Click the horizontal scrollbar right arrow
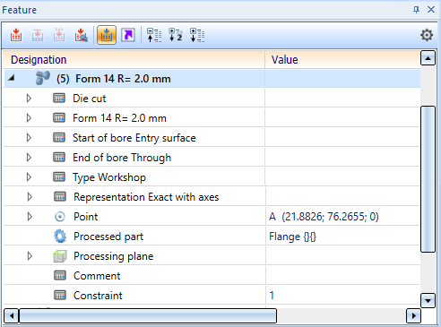 [413, 315]
